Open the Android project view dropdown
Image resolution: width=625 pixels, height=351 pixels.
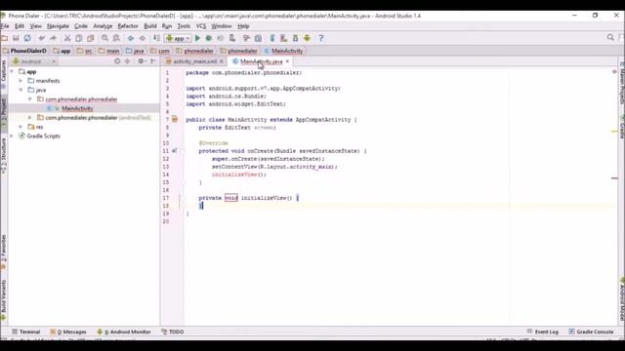point(34,61)
